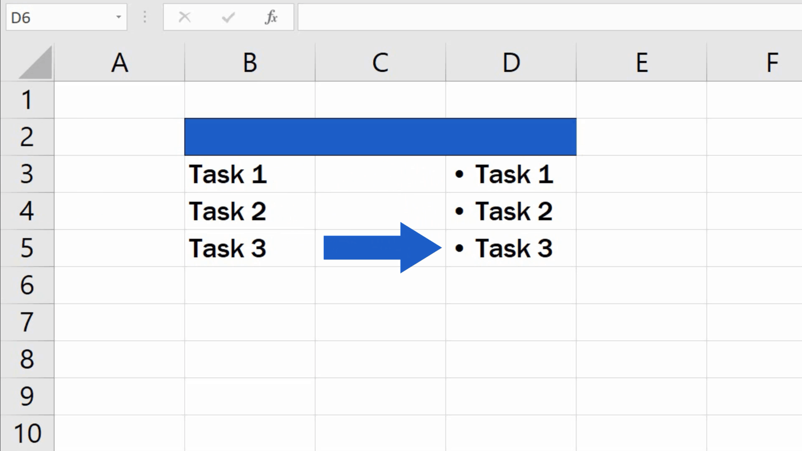This screenshot has width=802, height=451.
Task: Select row 5 header
Action: point(27,248)
